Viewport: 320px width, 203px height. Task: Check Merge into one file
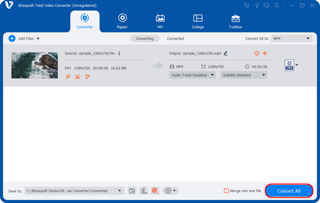pos(226,191)
